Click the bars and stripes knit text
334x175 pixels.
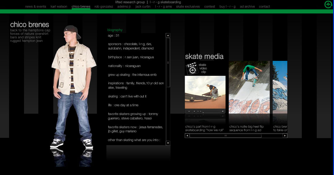coord(25,37)
